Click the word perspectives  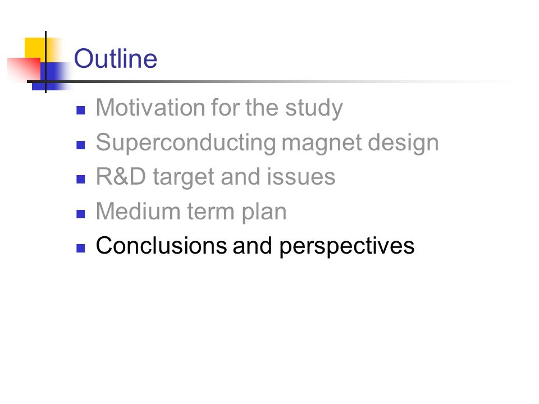coord(347,247)
